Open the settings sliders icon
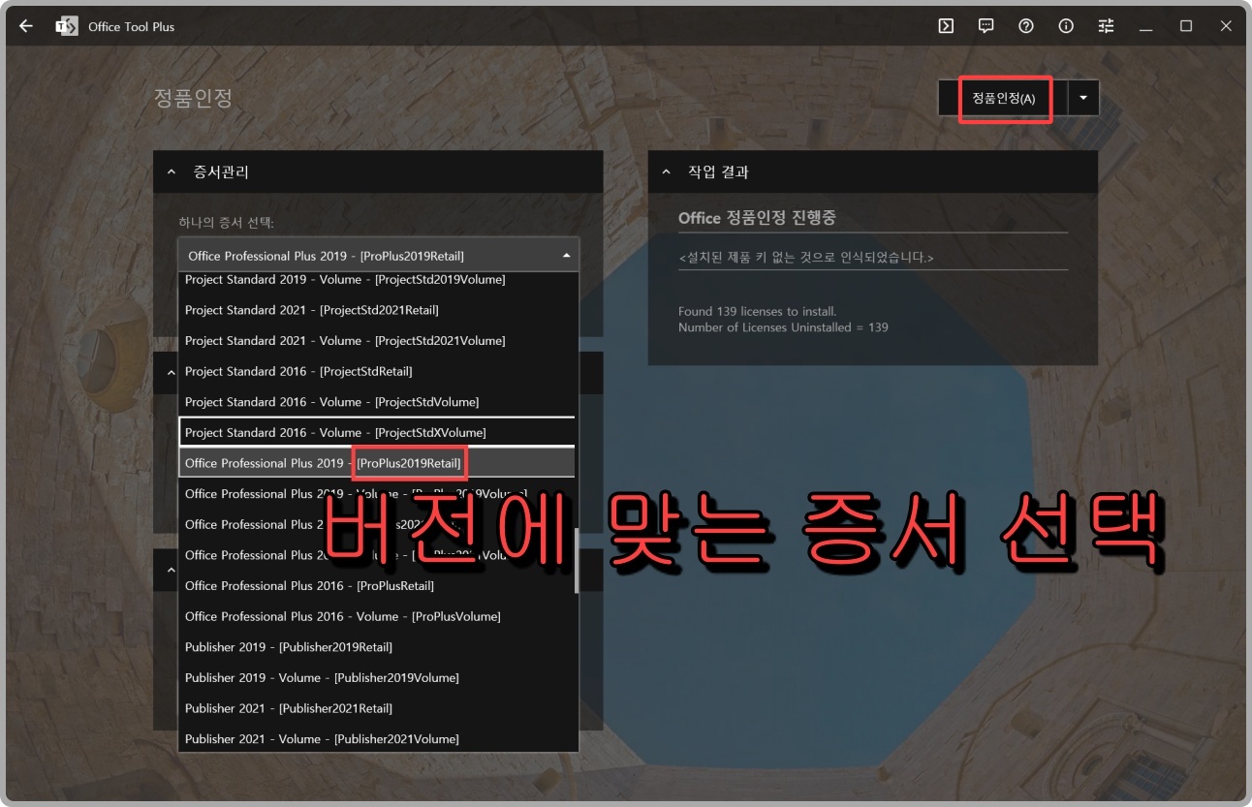1252x807 pixels. pos(1106,25)
